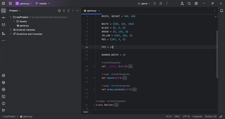This screenshot has width=225, height=119.
Task: Open the GitLab merge requests tool window
Action: (3, 25)
